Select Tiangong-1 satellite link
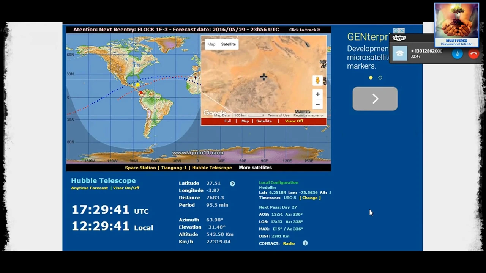 pos(174,168)
